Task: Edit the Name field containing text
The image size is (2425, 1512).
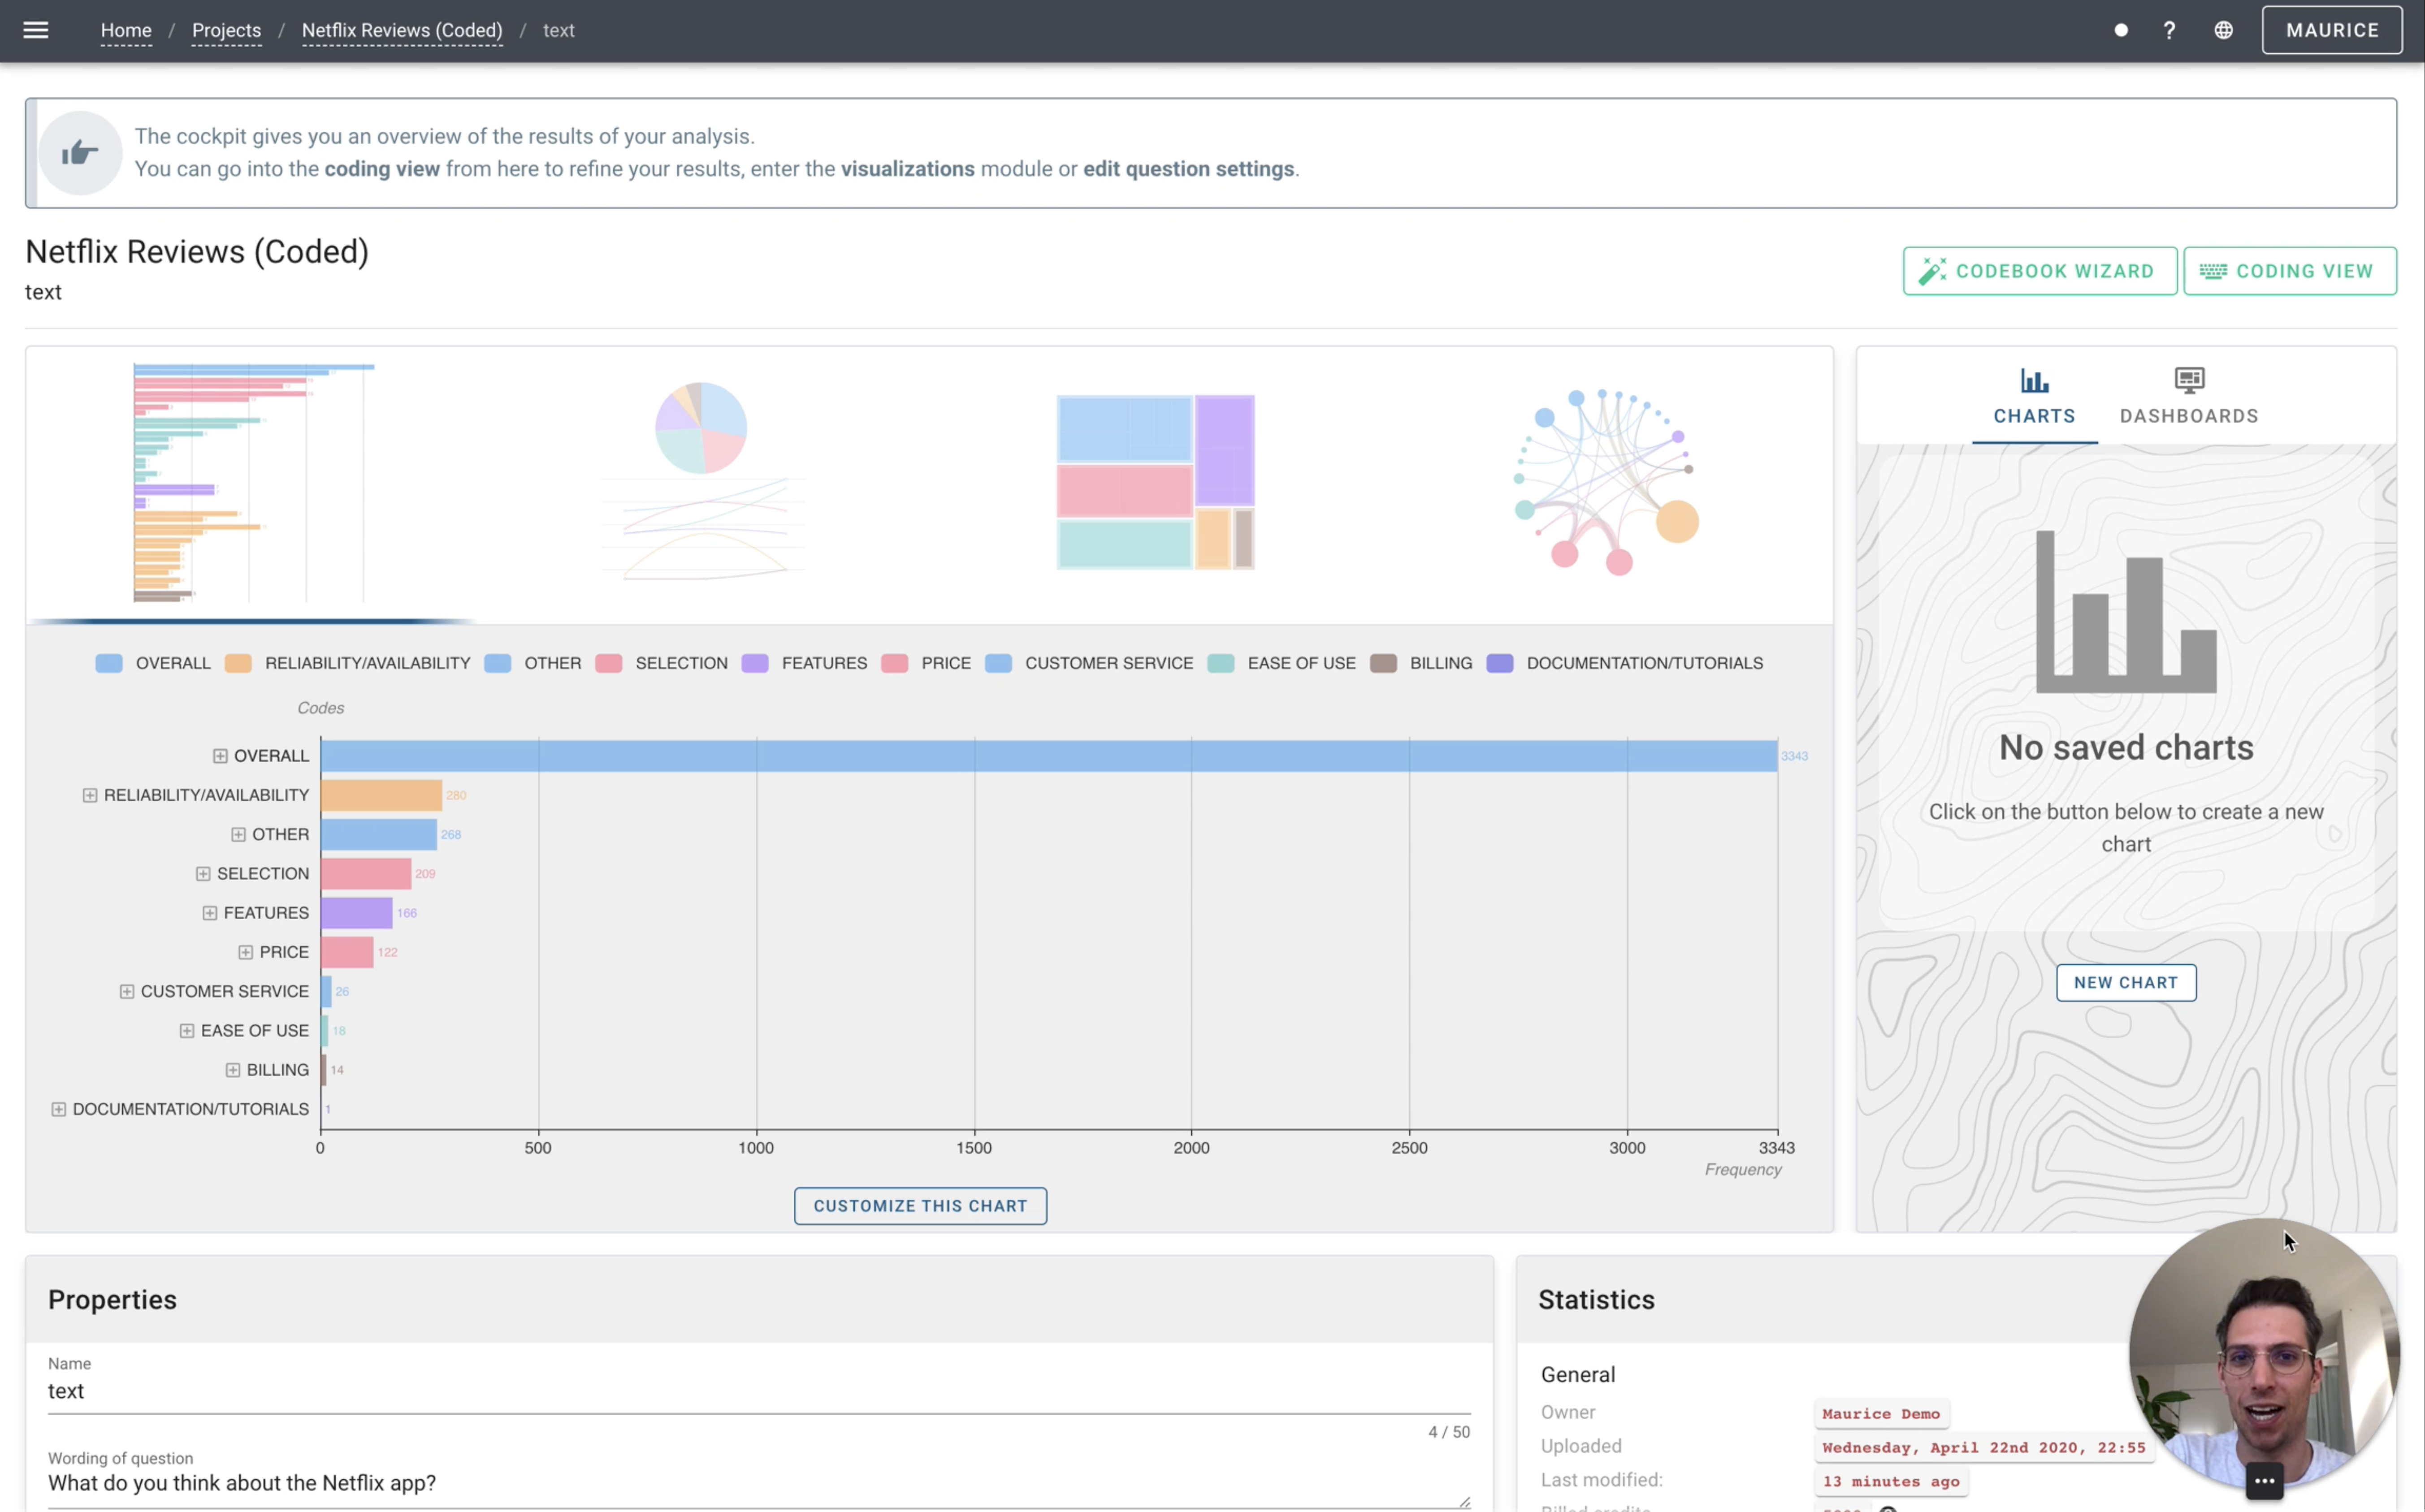Action: (759, 1391)
